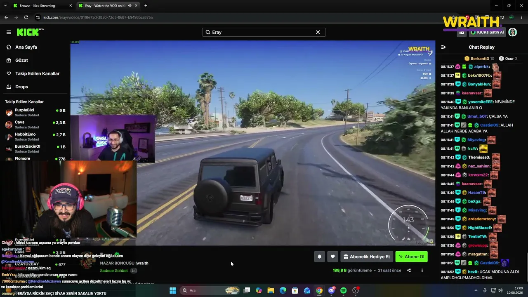Open File Explorer from taskbar
This screenshot has width=528, height=297.
(x=271, y=290)
